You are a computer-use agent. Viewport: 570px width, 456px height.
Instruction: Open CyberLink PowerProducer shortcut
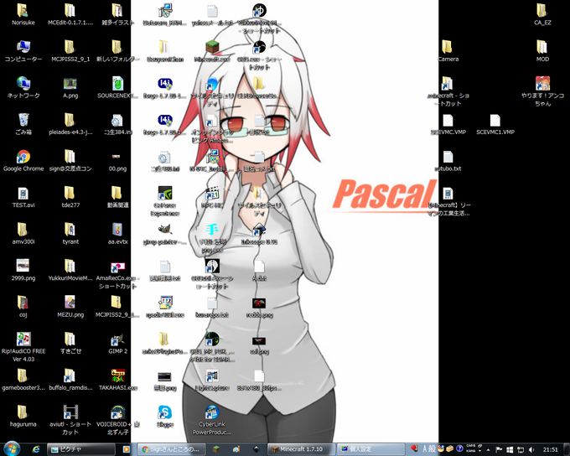[212, 420]
